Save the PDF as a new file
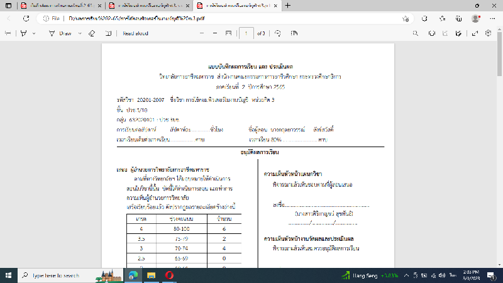The width and height of the screenshot is (503, 283). click(459, 33)
